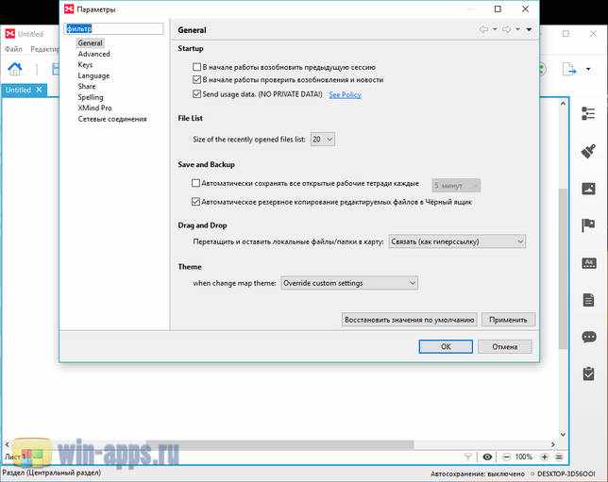Click the OK button

pos(446,347)
